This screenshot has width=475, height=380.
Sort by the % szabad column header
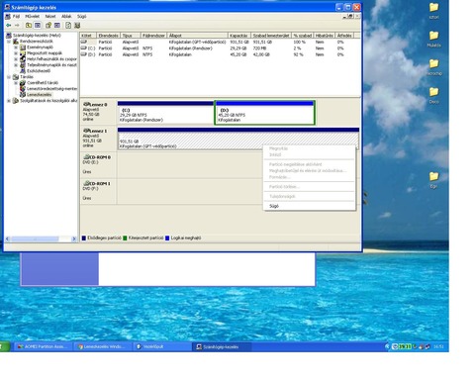click(303, 36)
